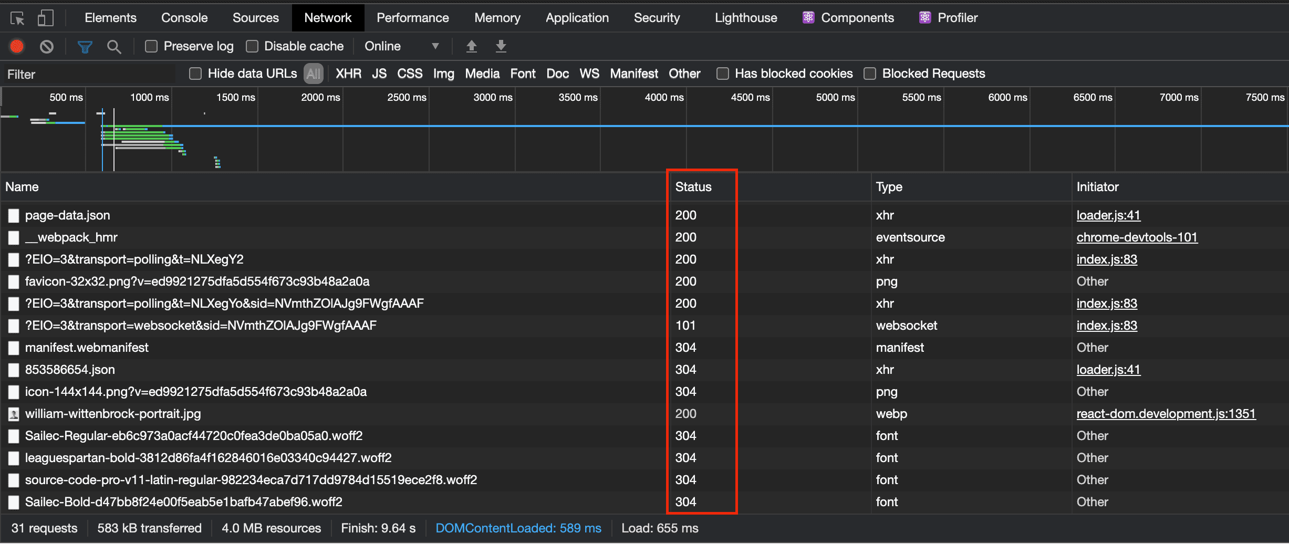Click file icon beside Sailec-Bold woff2 row
This screenshot has height=544, width=1289.
(14, 503)
